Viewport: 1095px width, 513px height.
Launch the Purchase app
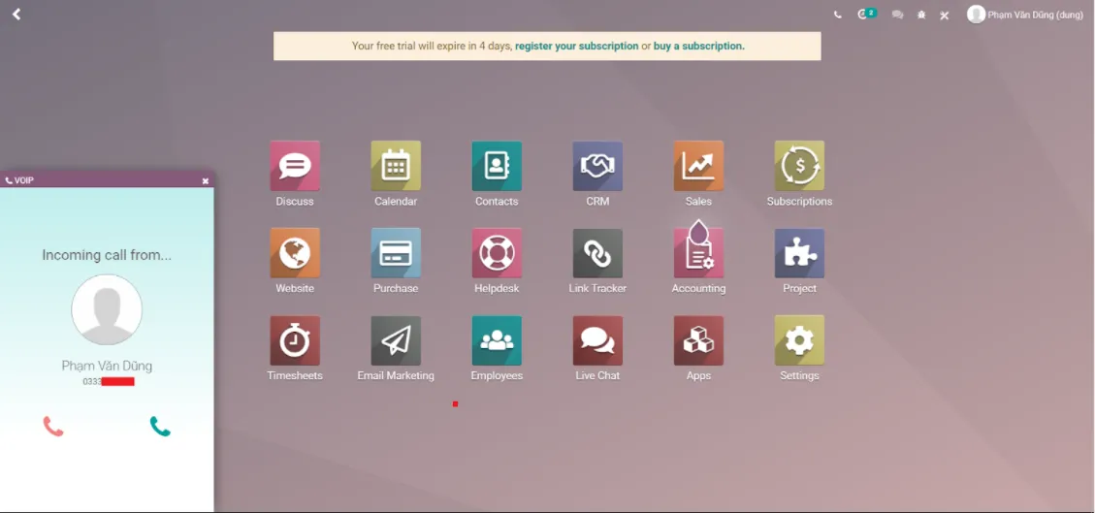[396, 253]
